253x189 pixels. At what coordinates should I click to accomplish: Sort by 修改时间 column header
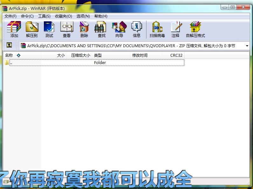pos(146,55)
